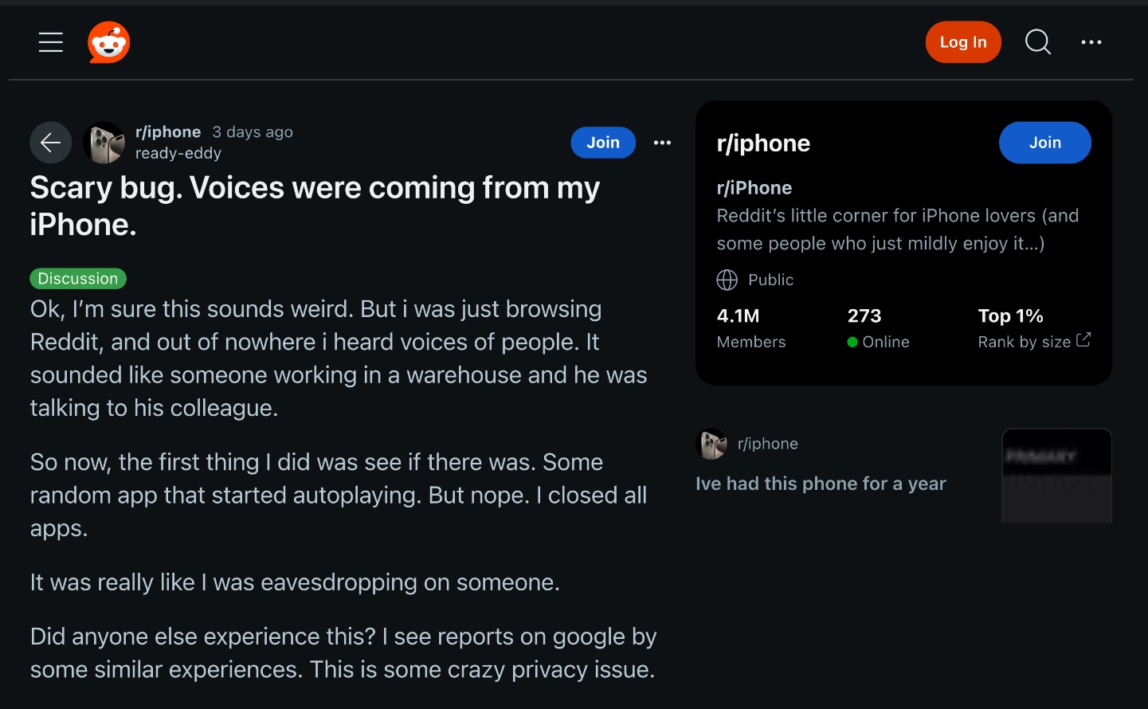Open the r/iphone link above post title
Image resolution: width=1148 pixels, height=709 pixels.
coord(168,131)
